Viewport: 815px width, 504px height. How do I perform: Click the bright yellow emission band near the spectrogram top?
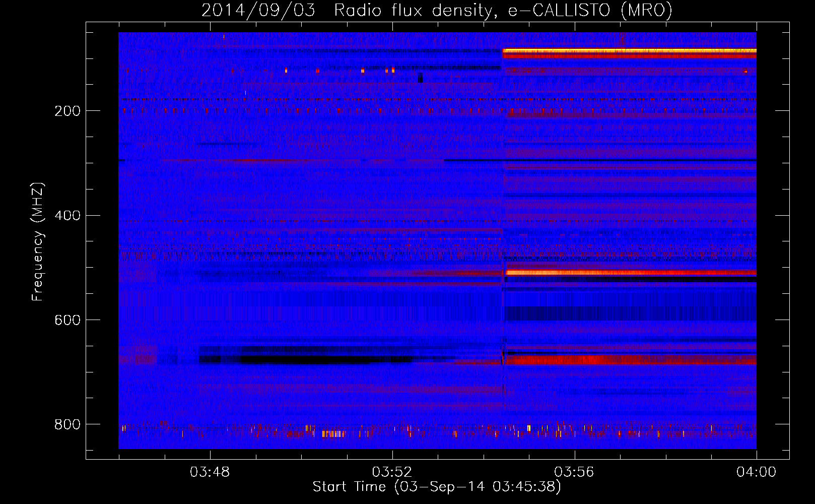point(629,50)
